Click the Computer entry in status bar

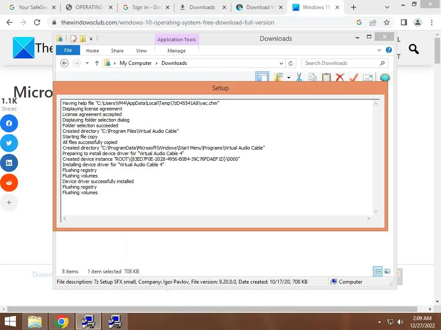tap(347, 282)
